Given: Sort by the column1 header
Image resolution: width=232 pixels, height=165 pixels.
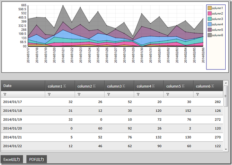Looking at the screenshot, I should 60,86.
